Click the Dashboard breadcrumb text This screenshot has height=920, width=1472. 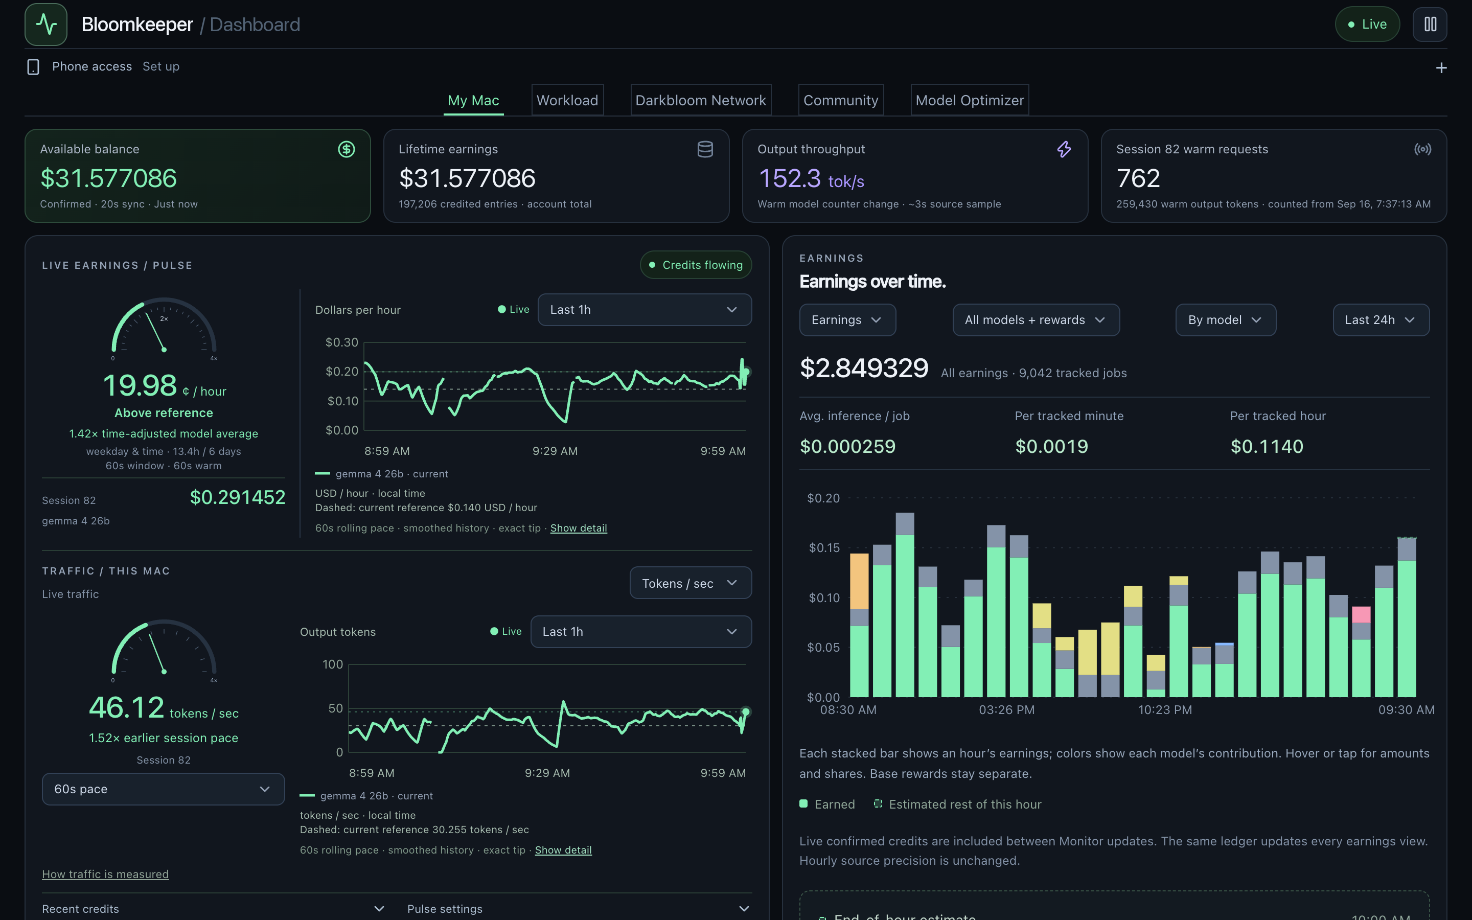click(255, 25)
